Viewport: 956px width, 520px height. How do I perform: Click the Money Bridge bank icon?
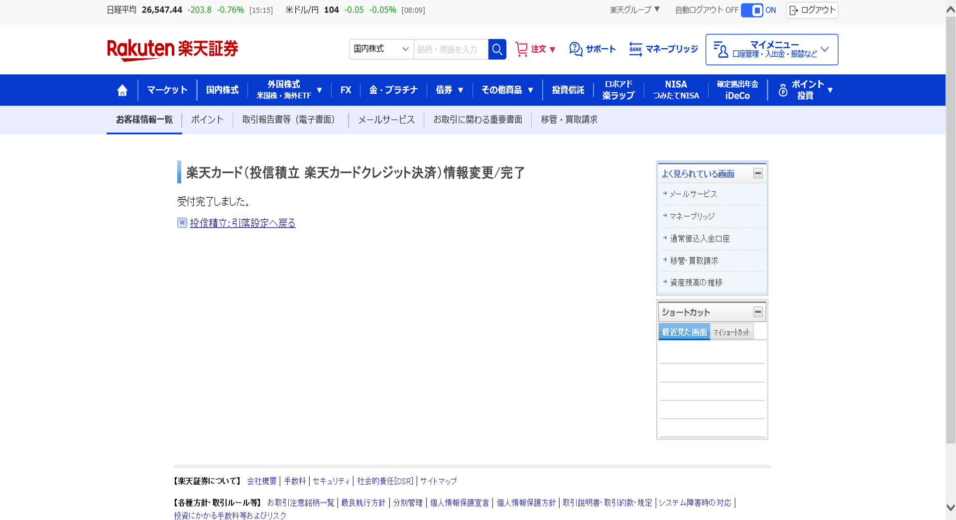click(635, 49)
